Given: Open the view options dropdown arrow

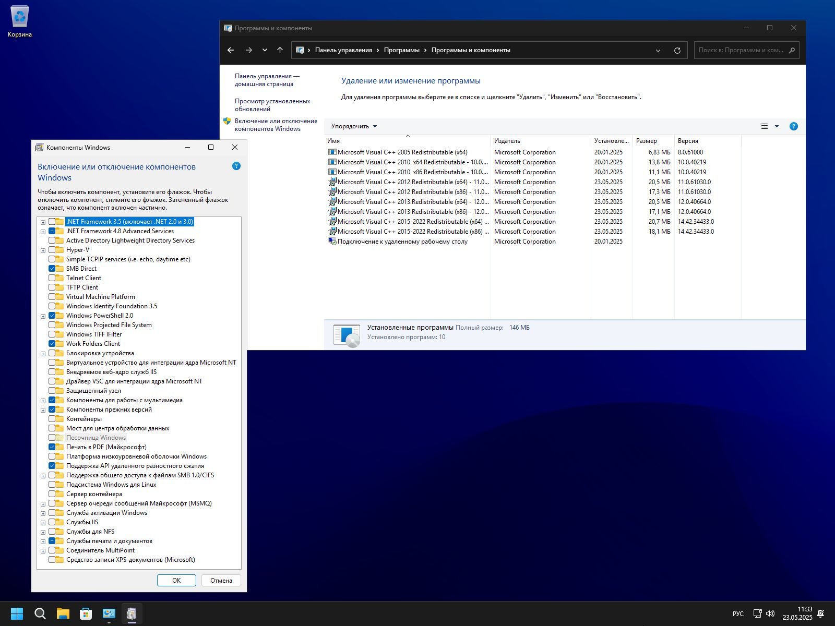Looking at the screenshot, I should coord(777,126).
